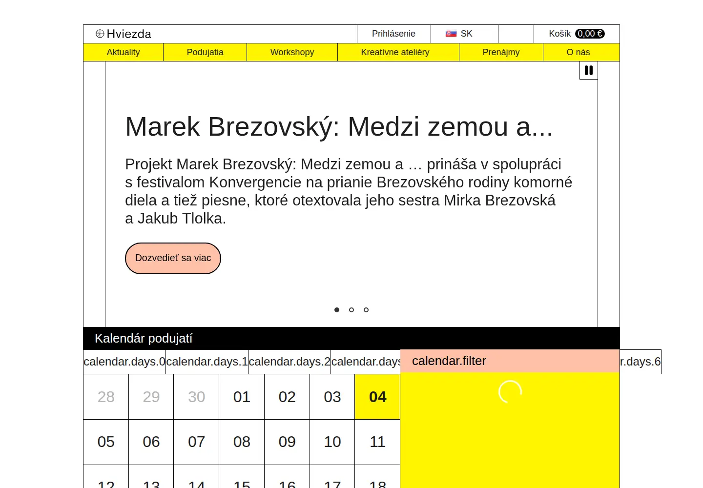Select calendar day 09
Viewport: 703px width, 488px height.
pos(287,442)
